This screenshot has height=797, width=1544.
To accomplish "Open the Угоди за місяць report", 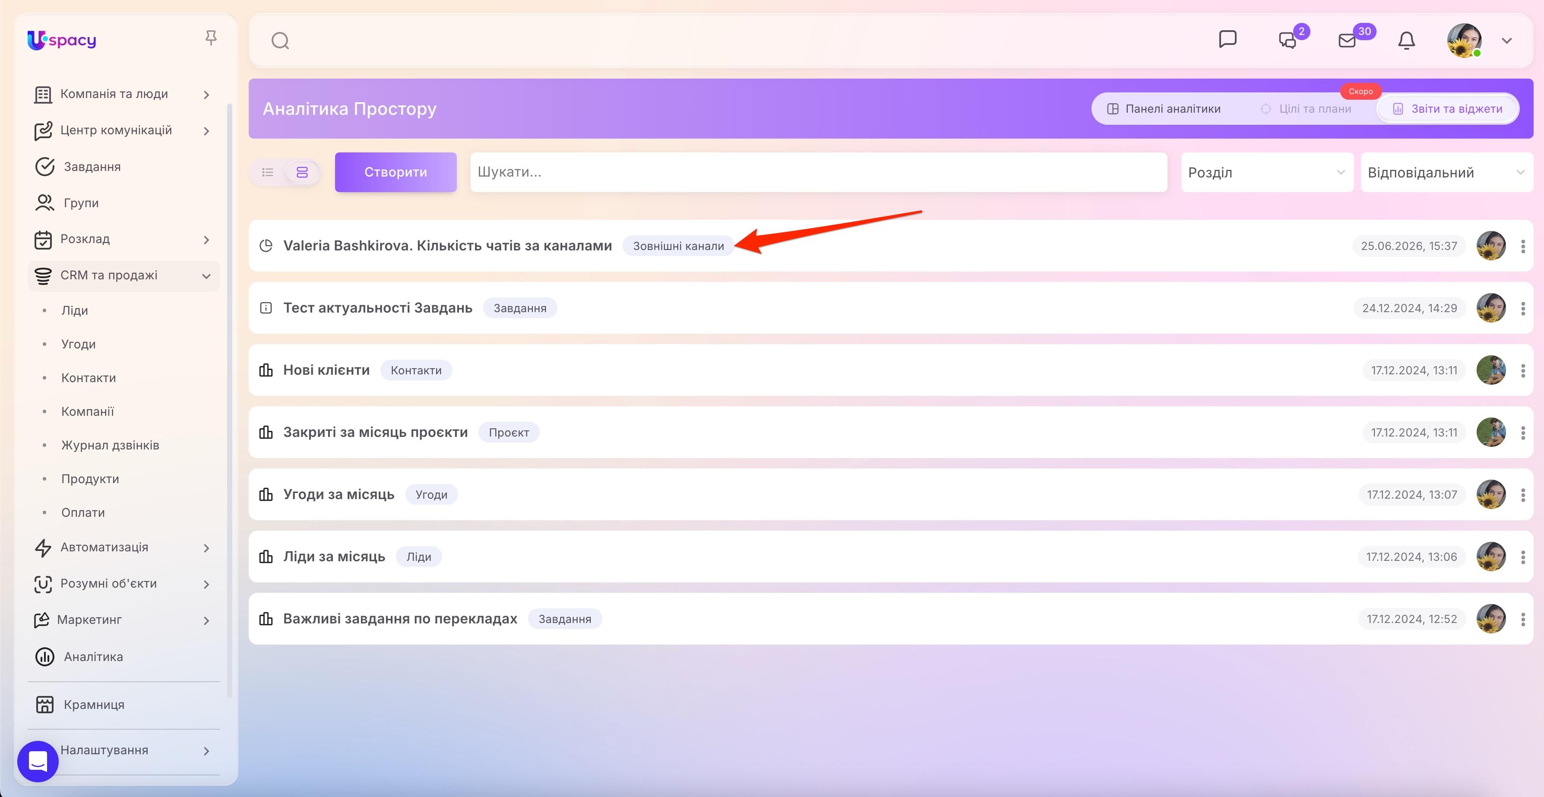I will click(339, 494).
